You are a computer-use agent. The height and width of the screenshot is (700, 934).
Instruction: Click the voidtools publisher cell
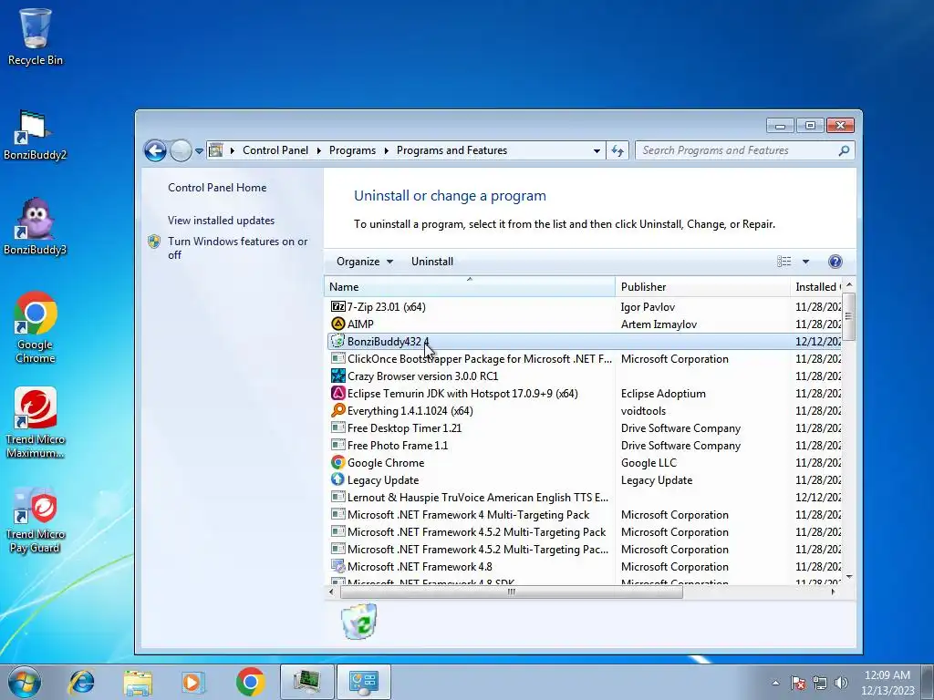click(643, 411)
